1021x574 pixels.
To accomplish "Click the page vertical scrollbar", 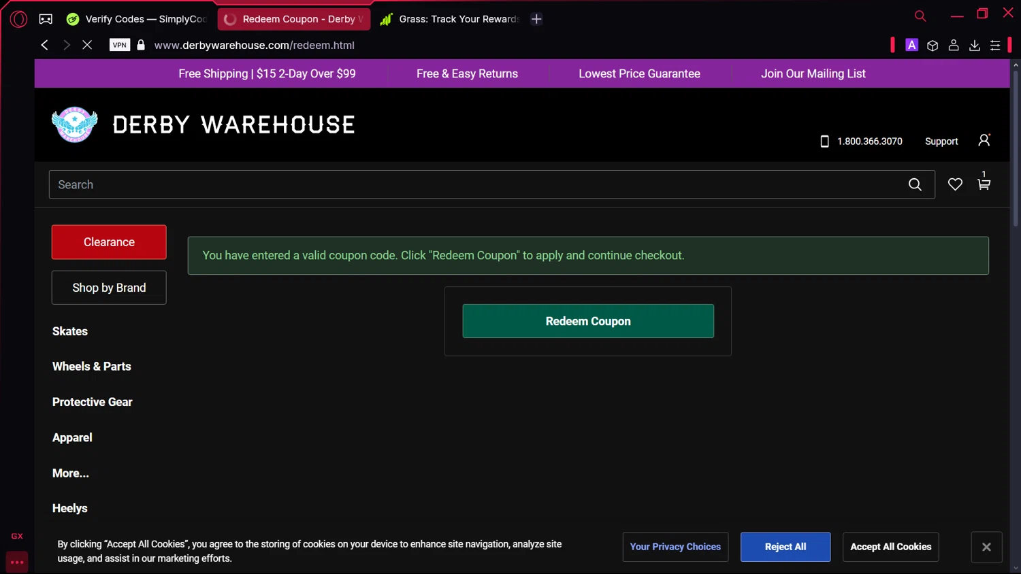I will [1016, 148].
